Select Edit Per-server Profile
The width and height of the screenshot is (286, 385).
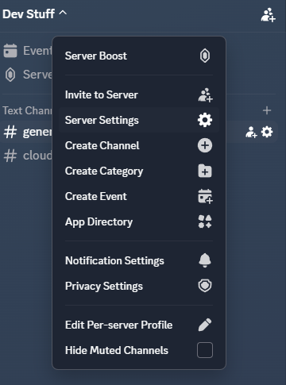pos(139,325)
